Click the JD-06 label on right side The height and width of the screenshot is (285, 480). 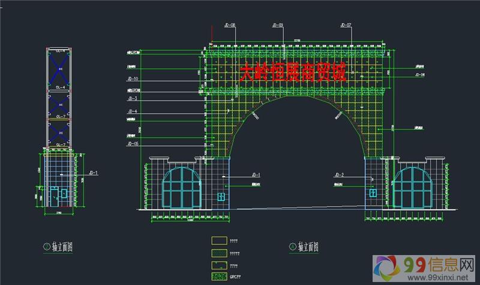coord(419,75)
